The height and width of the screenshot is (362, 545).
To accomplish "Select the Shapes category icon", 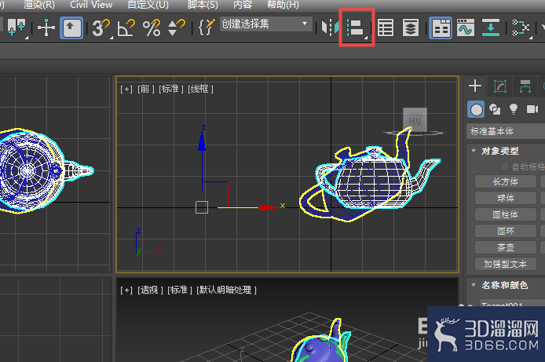I will pos(495,109).
